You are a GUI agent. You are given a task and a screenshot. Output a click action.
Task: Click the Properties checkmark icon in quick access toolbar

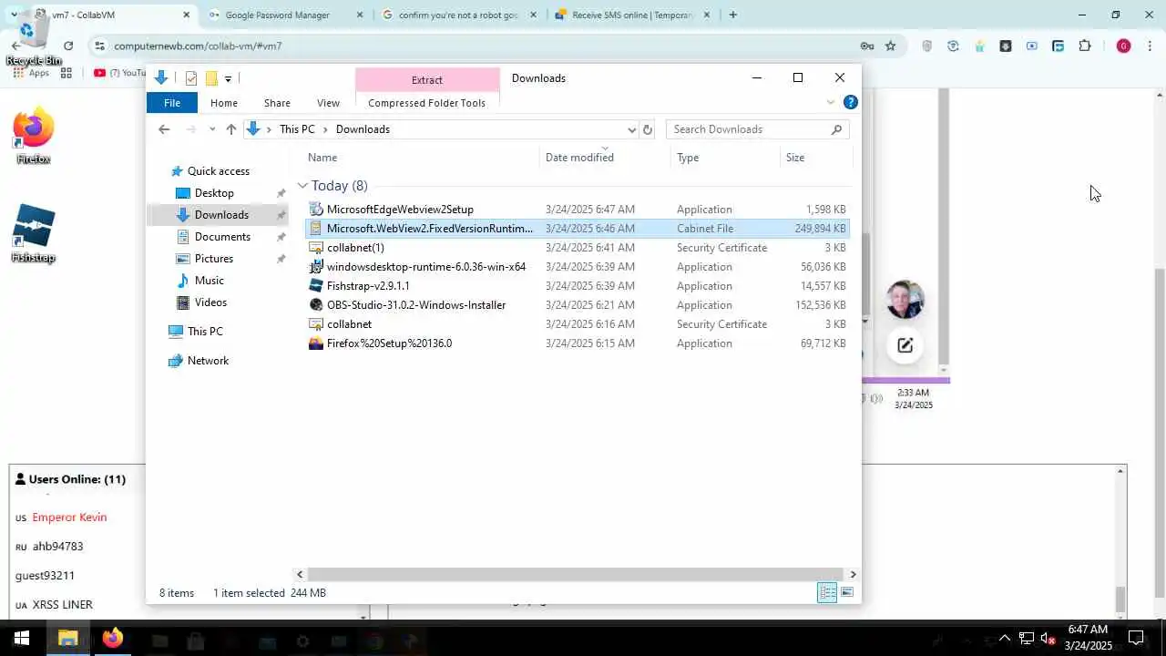pos(191,78)
